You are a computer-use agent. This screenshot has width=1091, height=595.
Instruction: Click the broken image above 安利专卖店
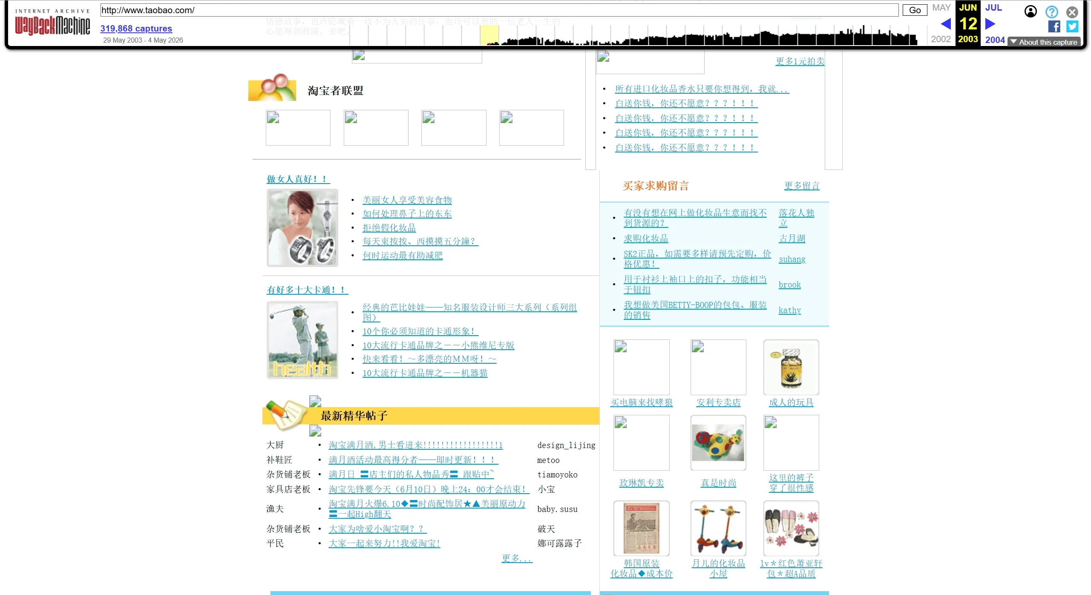[x=718, y=367]
